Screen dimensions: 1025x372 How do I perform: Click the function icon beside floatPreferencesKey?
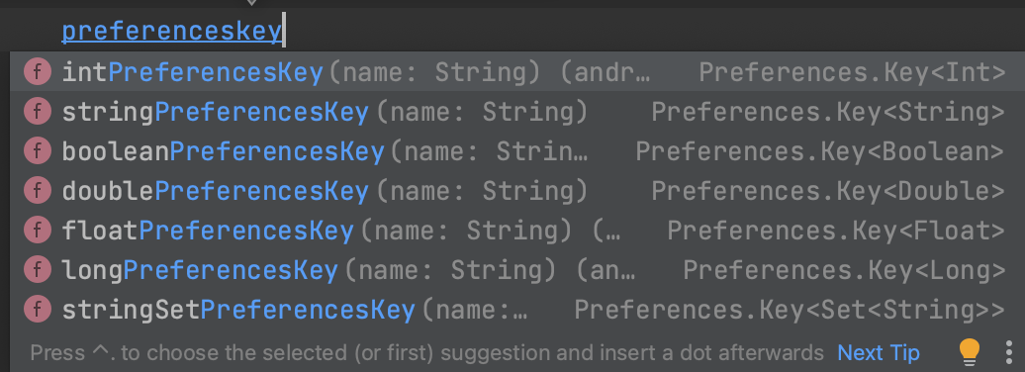pyautogui.click(x=38, y=231)
